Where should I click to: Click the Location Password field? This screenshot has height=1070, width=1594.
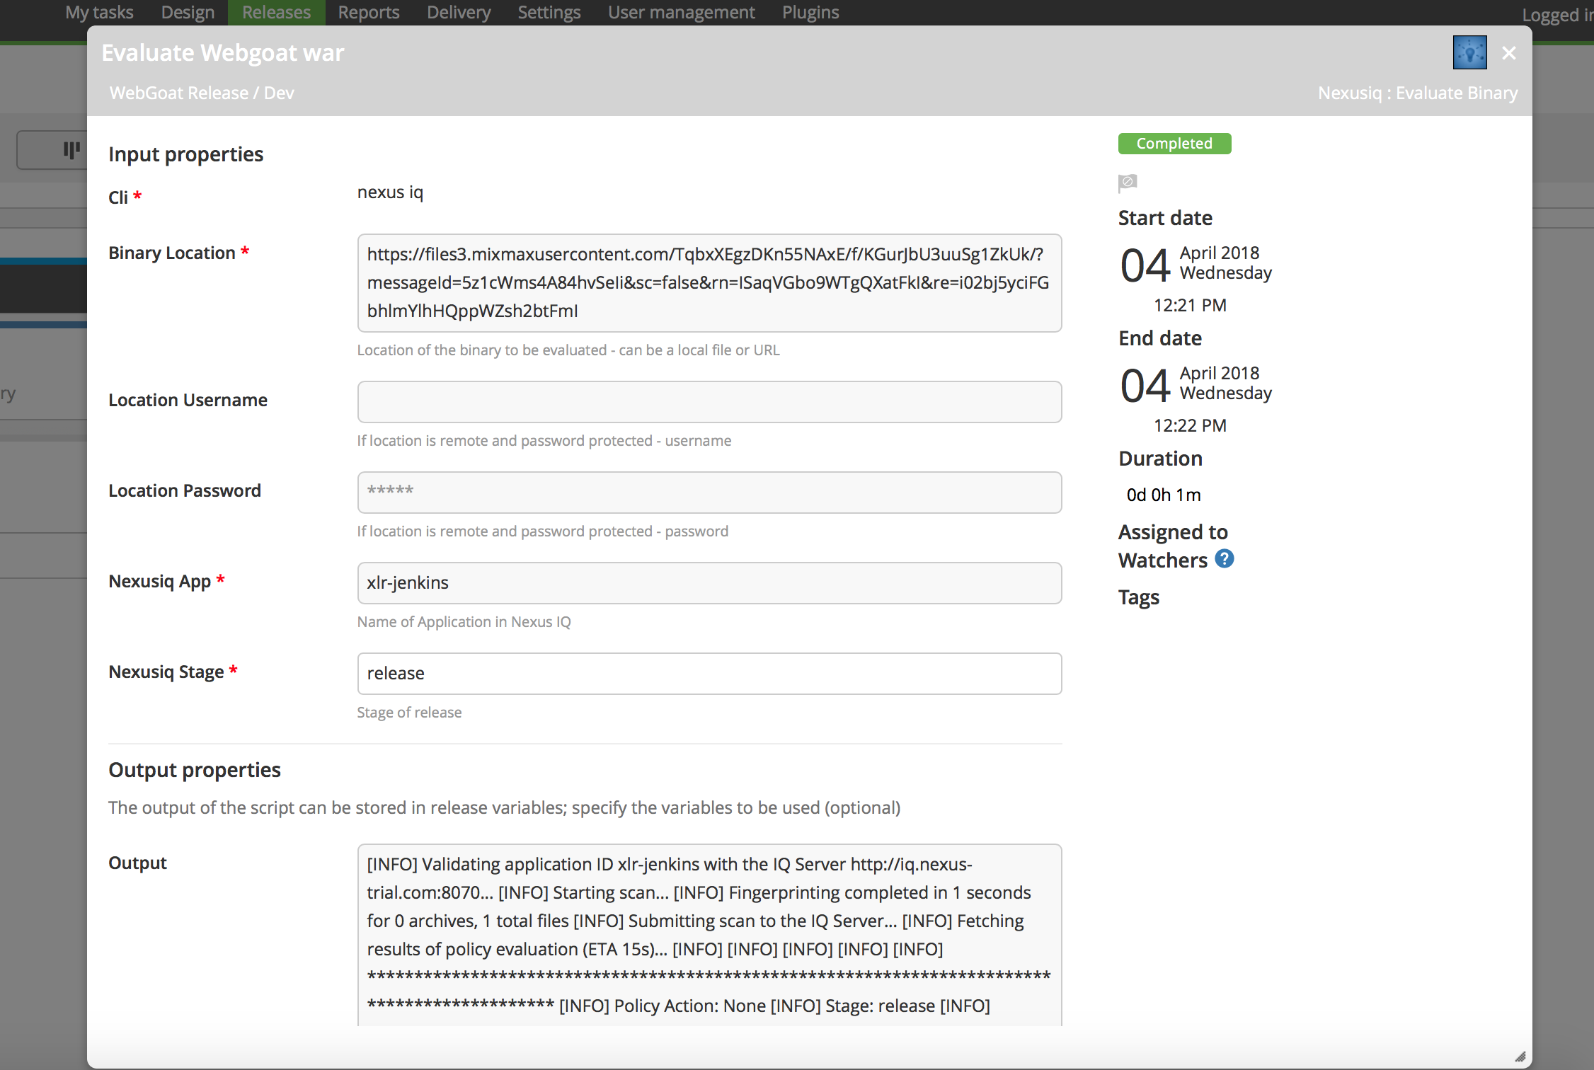709,493
